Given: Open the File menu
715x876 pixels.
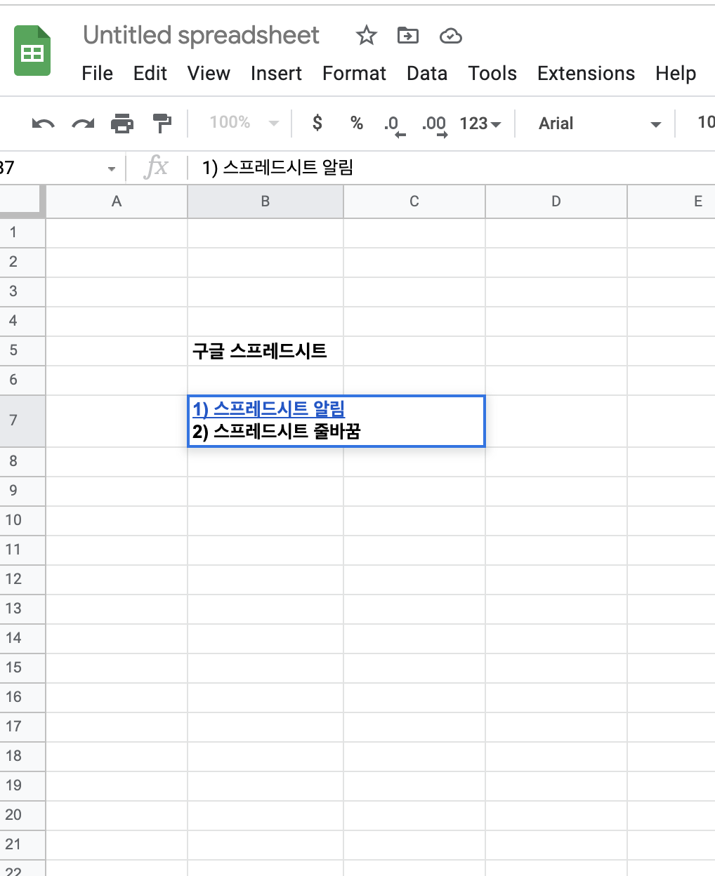Looking at the screenshot, I should (x=97, y=73).
